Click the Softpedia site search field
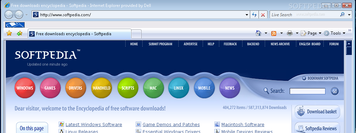Screen dimensions: 356x133 307,91
